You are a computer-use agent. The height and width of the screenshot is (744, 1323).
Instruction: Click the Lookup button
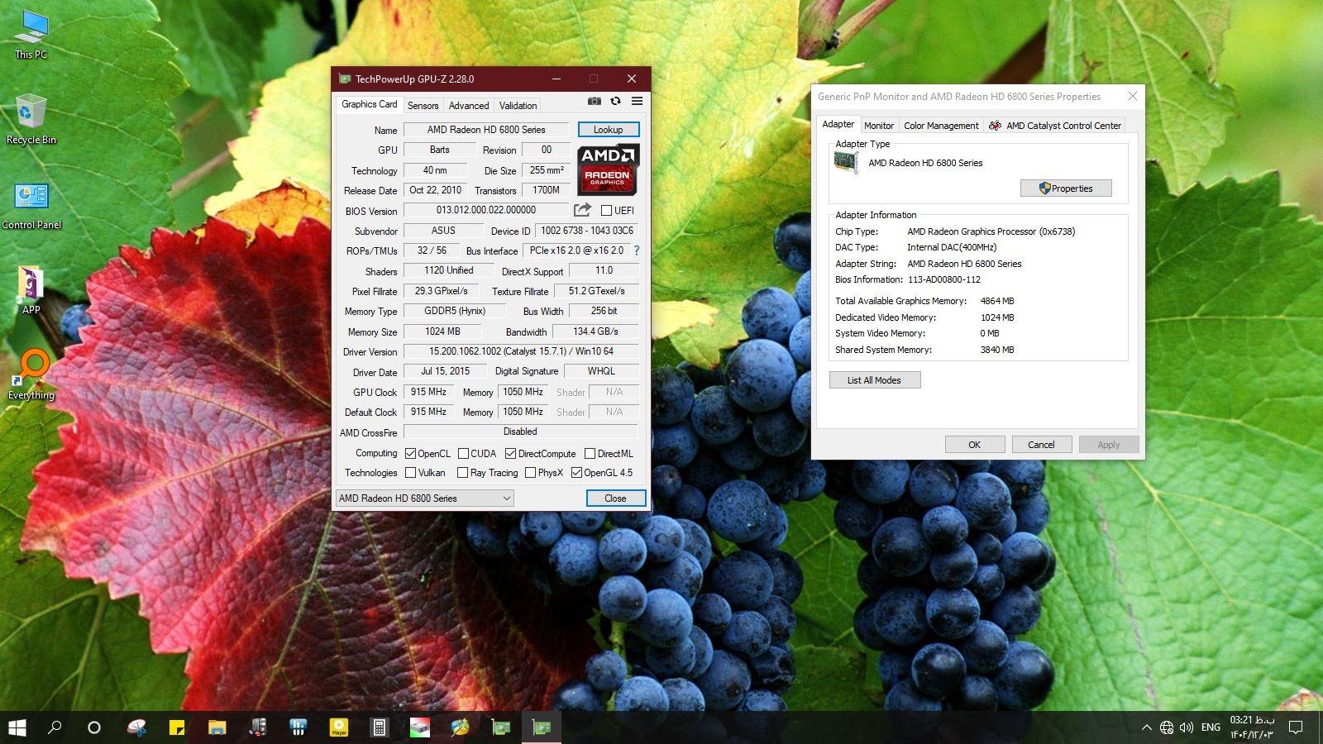(608, 130)
